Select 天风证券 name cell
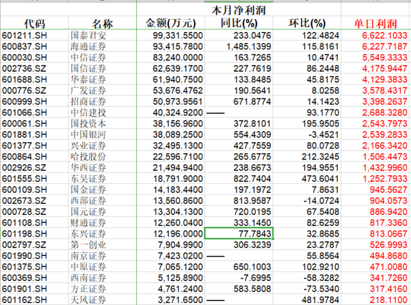The image size is (411, 305). click(102, 299)
